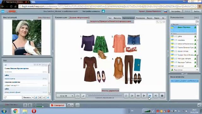The height and width of the screenshot is (114, 202).
Task: Click the fast-forward playback button
Action: (x=150, y=96)
